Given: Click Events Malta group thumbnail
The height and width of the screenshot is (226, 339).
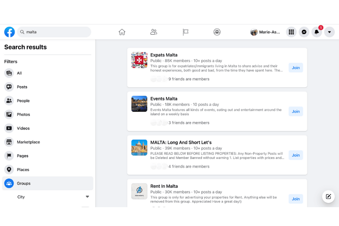Looking at the screenshot, I should pos(139,104).
